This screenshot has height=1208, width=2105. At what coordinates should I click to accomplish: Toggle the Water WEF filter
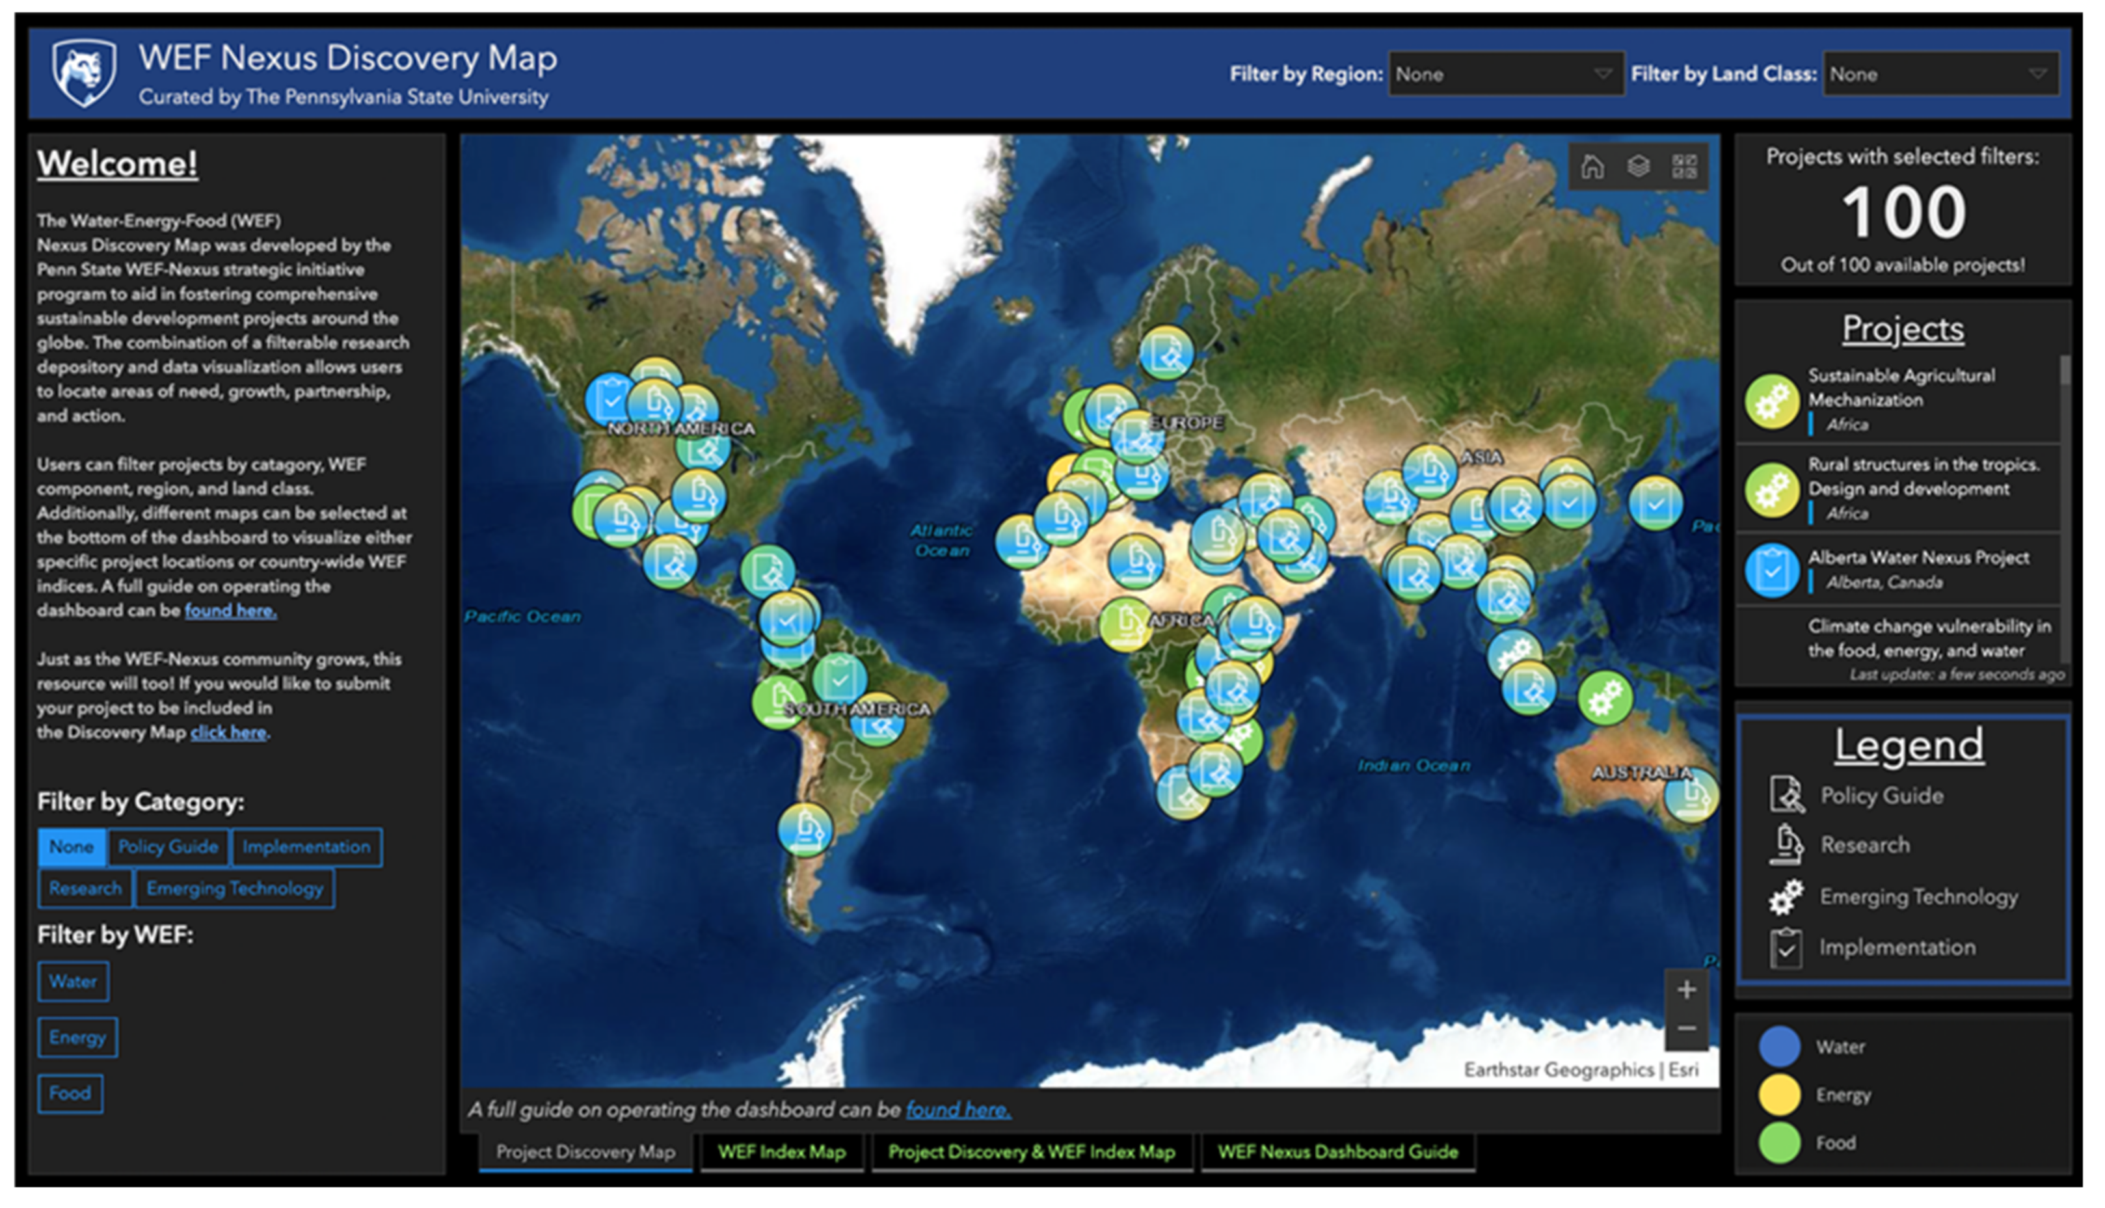[73, 982]
